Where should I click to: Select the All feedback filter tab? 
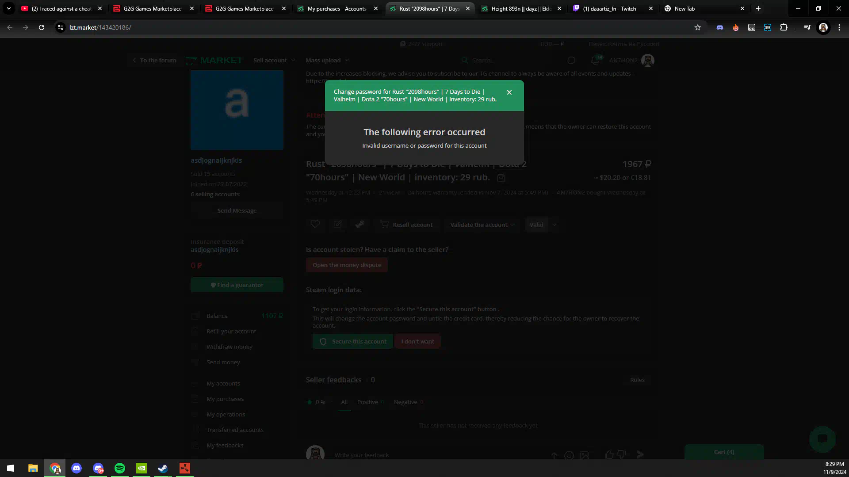click(344, 402)
